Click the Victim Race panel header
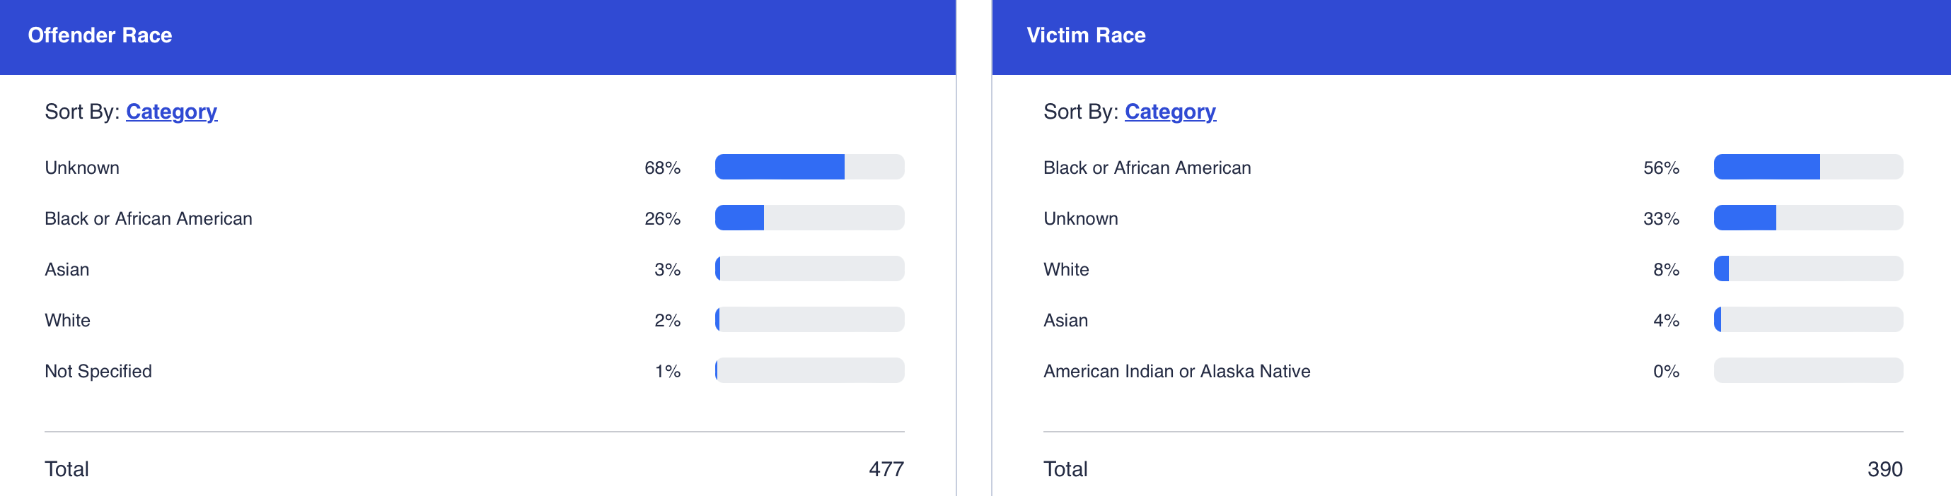Viewport: 1951px width, 496px height. pos(1085,35)
